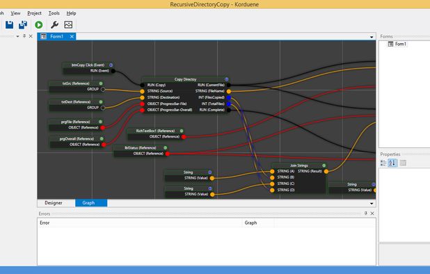Click the RUN (Copy) input pin
The image size is (430, 274).
(142, 86)
